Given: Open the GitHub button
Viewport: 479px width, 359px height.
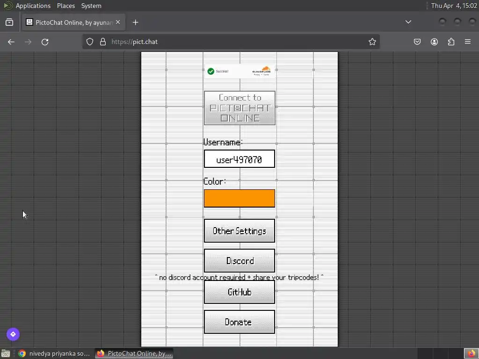Looking at the screenshot, I should [239, 292].
